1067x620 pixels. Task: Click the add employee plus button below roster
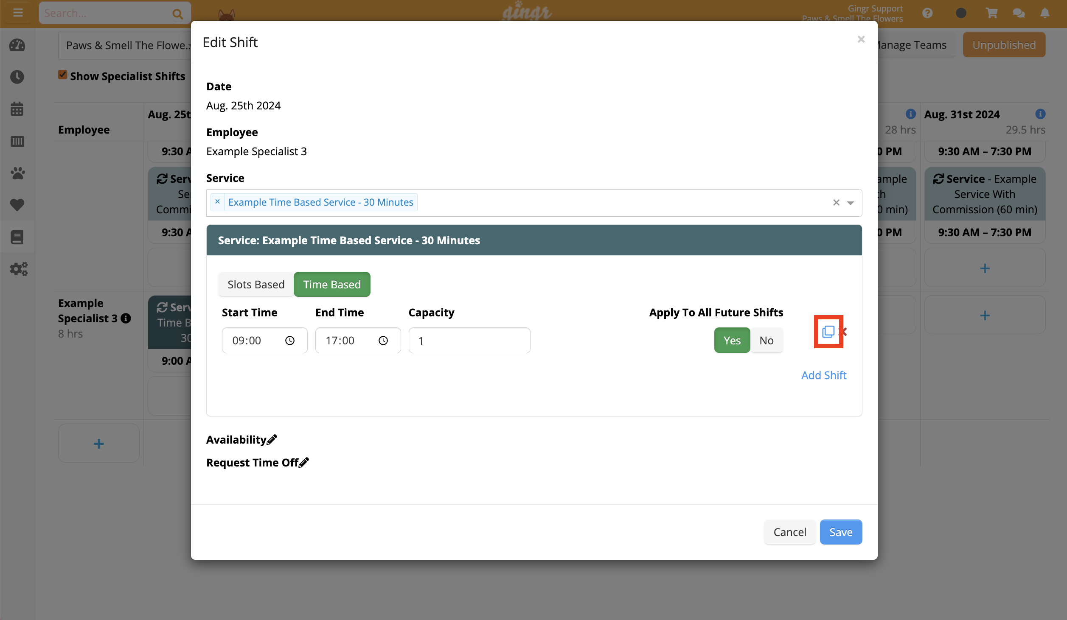pyautogui.click(x=99, y=444)
